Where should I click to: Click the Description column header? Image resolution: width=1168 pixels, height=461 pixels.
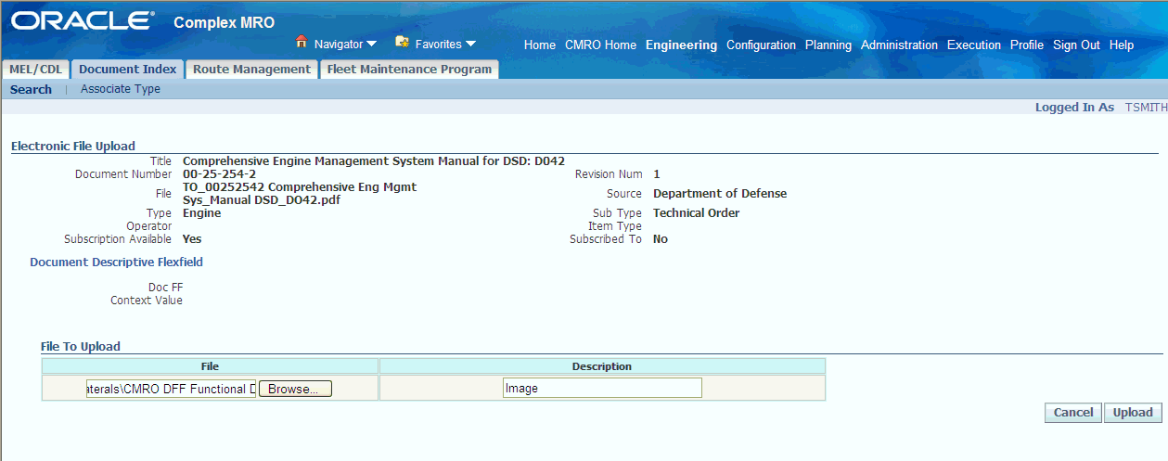(x=602, y=366)
